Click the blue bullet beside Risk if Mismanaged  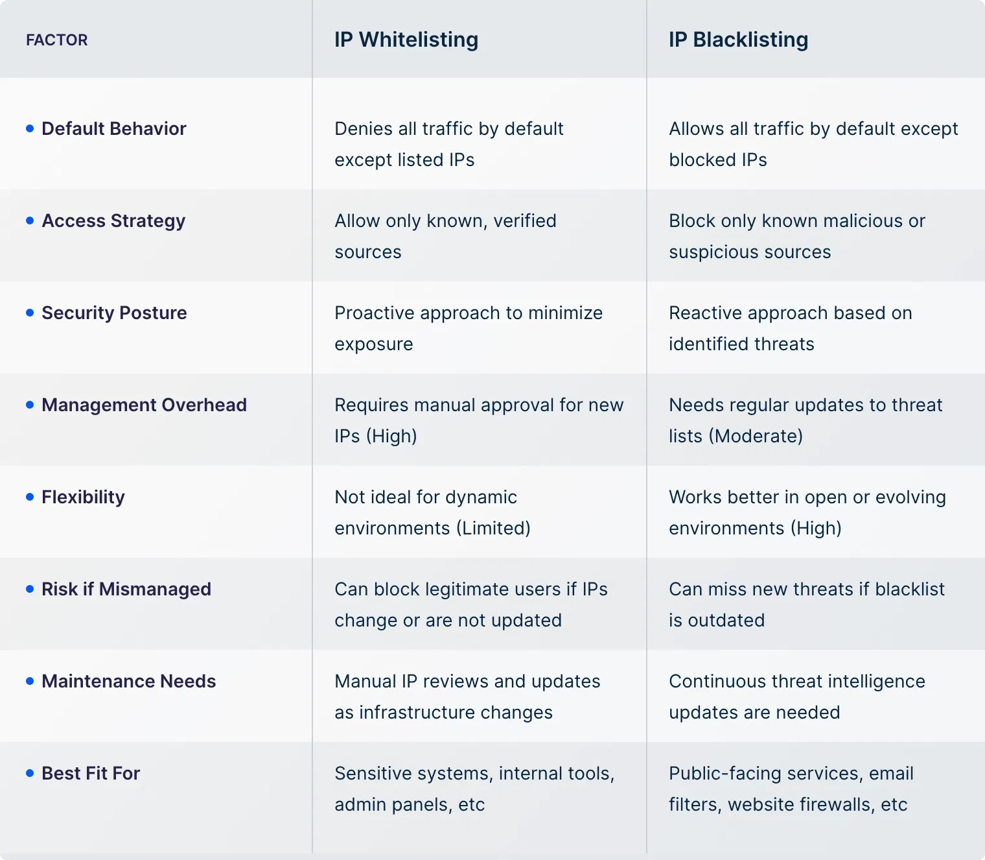pos(30,589)
